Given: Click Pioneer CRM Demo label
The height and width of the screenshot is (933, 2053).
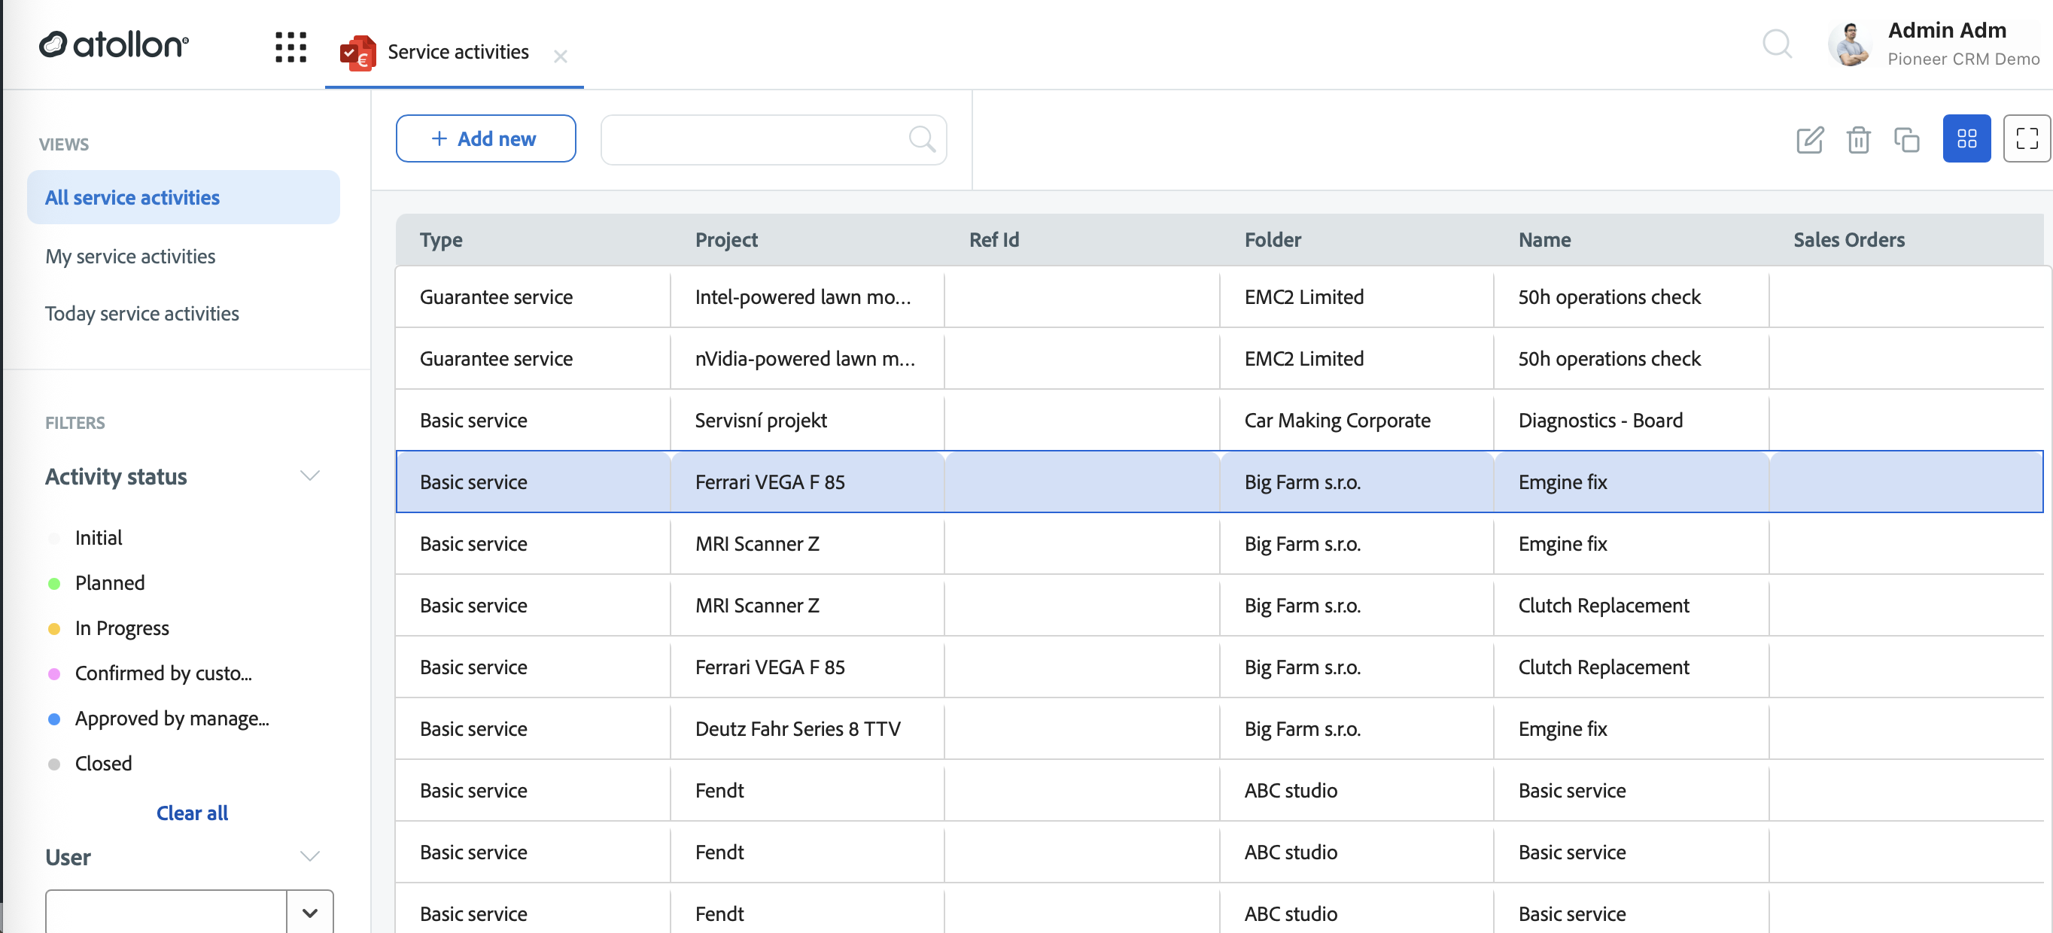Looking at the screenshot, I should coord(1963,59).
